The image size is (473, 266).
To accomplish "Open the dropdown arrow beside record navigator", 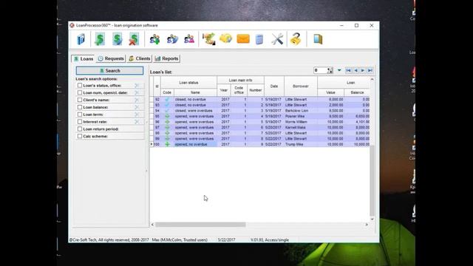I will pyautogui.click(x=339, y=71).
